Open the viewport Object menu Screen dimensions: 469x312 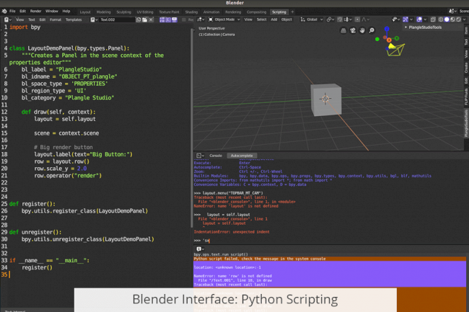pyautogui.click(x=286, y=19)
